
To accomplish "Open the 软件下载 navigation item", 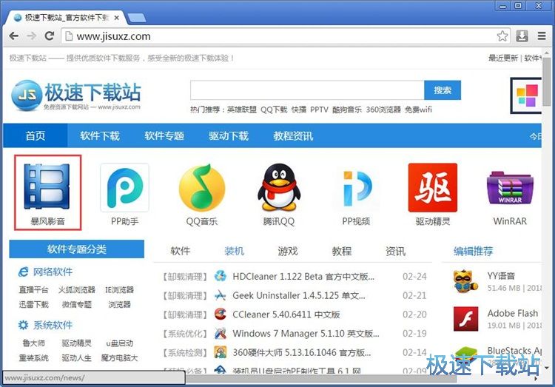I will (x=100, y=135).
